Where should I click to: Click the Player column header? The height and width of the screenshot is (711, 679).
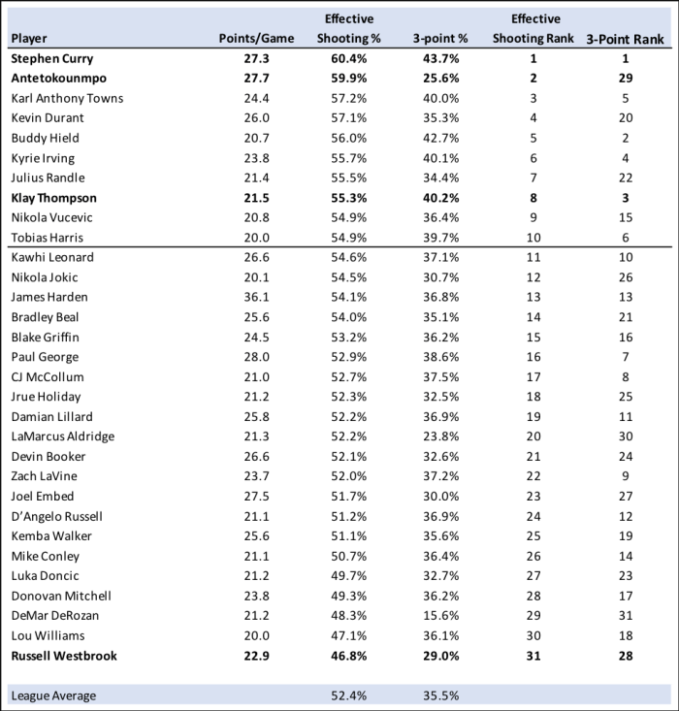pos(28,39)
